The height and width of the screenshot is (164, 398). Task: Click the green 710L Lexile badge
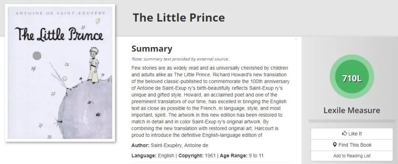[x=351, y=78]
